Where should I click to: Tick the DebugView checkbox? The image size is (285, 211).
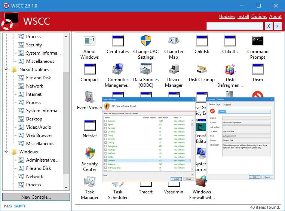105,146
